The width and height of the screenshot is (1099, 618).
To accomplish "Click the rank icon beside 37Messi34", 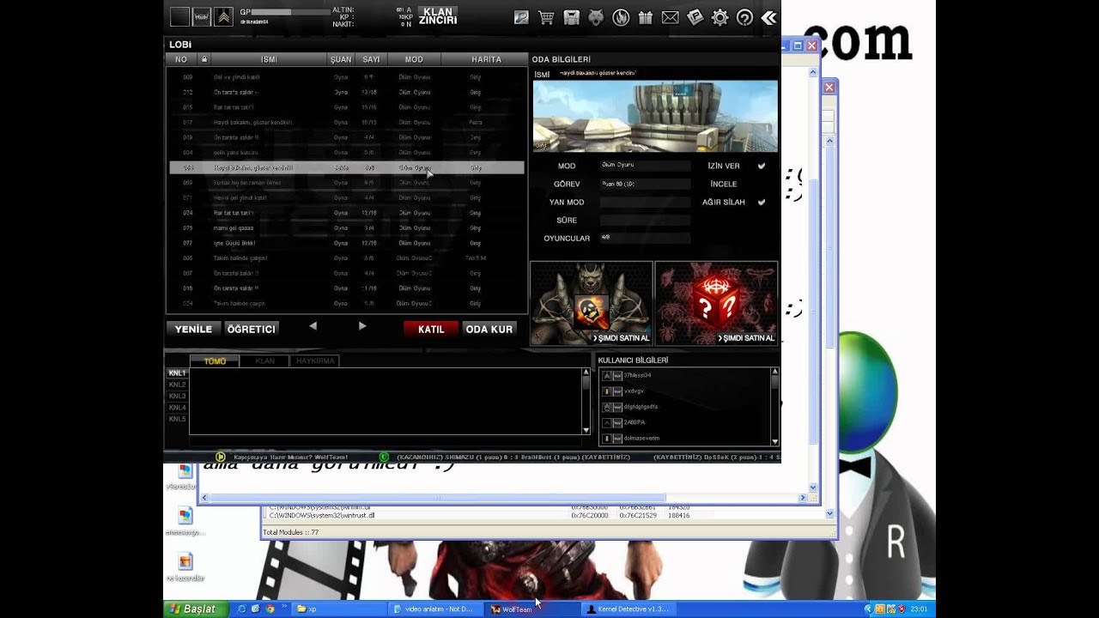I will 607,376.
